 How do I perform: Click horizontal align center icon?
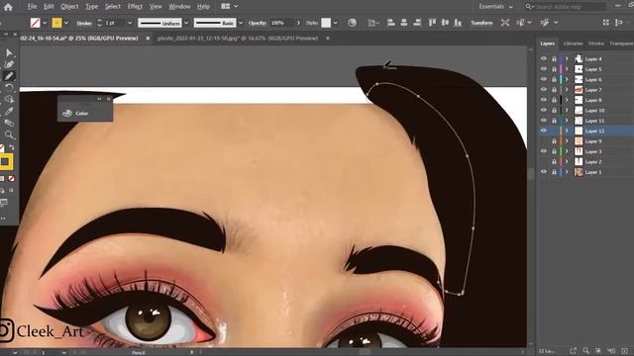pyautogui.click(x=404, y=23)
